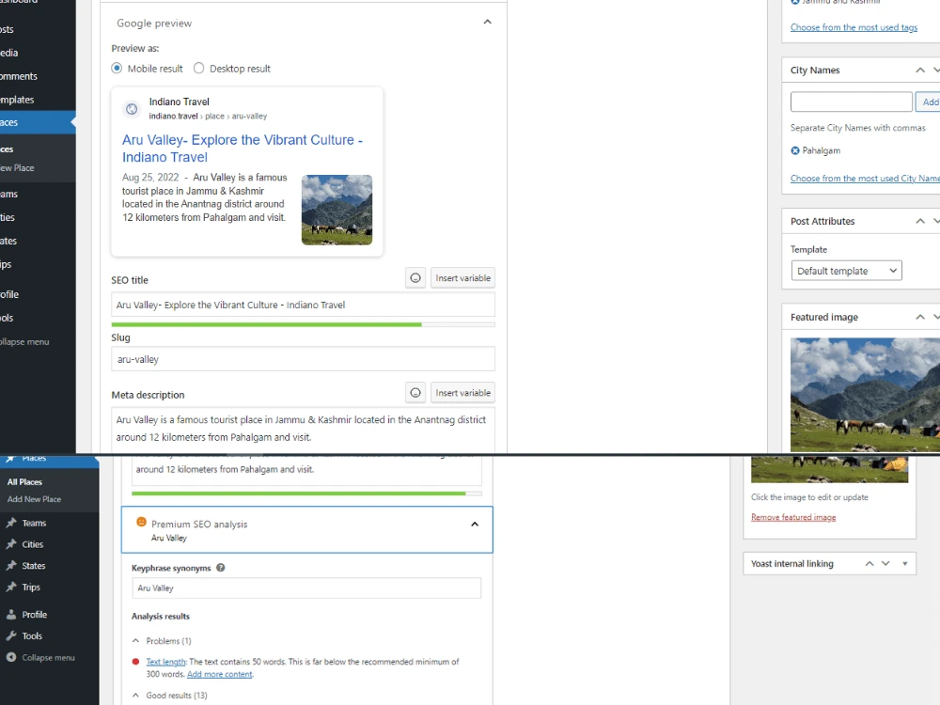Viewport: 940px width, 705px height.
Task: Open the Cities menu item
Action: (32, 544)
